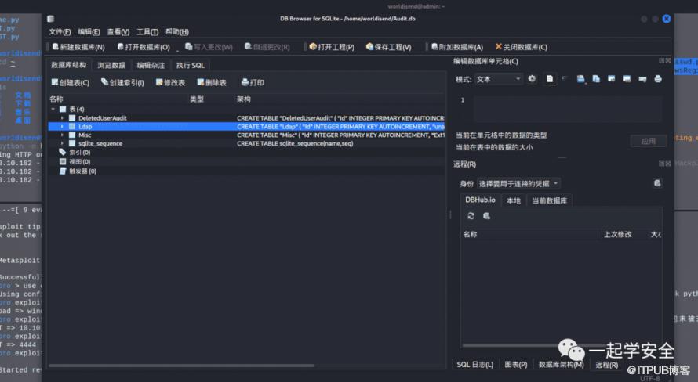Viewport: 698px width, 382px height.
Task: Float the Edit Database Cell panel
Action: coord(661,61)
